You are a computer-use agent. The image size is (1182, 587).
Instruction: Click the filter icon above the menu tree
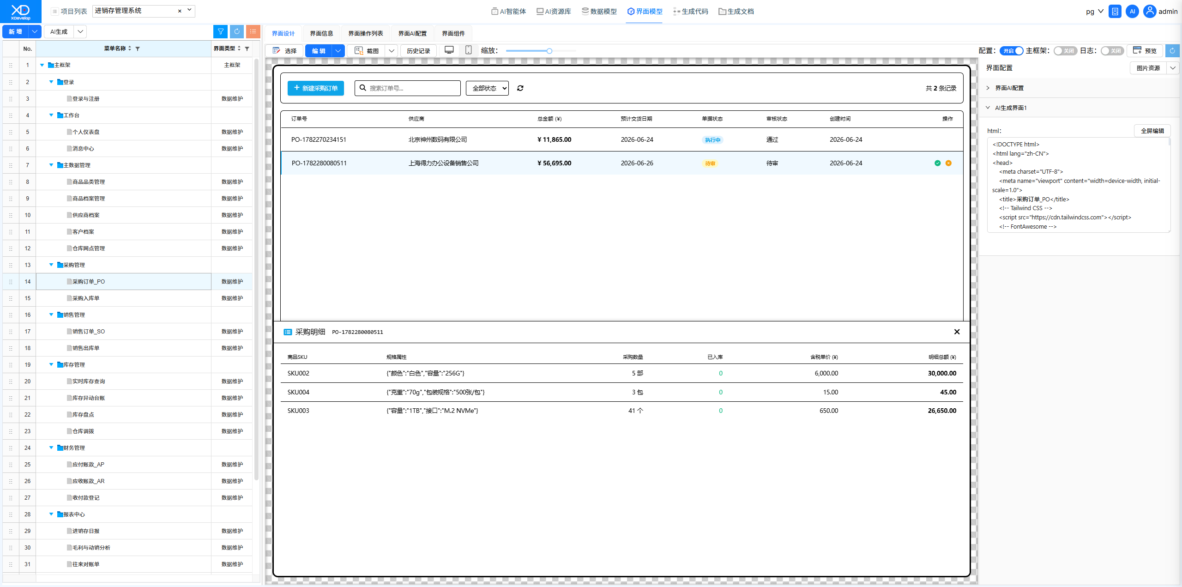click(221, 31)
